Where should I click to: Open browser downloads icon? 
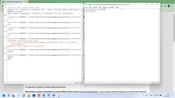(165, 6)
